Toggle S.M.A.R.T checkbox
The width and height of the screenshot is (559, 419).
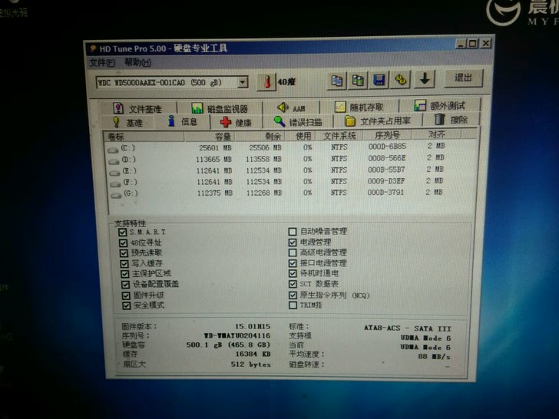[x=123, y=233]
